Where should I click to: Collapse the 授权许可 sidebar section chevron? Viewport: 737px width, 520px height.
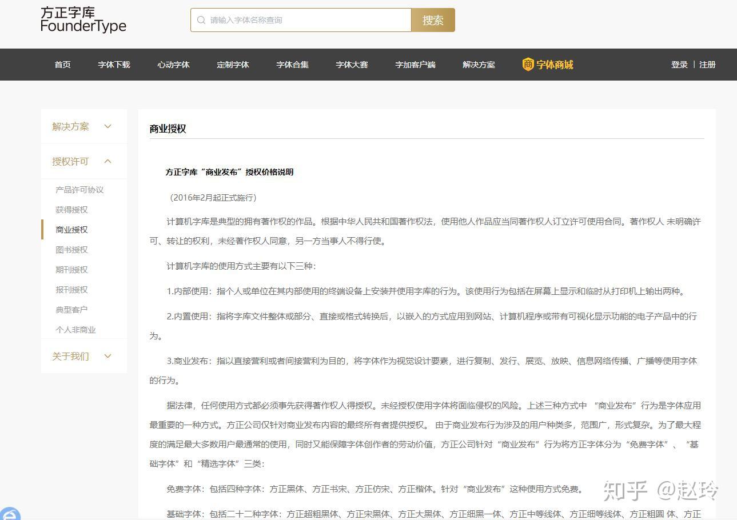coord(107,161)
